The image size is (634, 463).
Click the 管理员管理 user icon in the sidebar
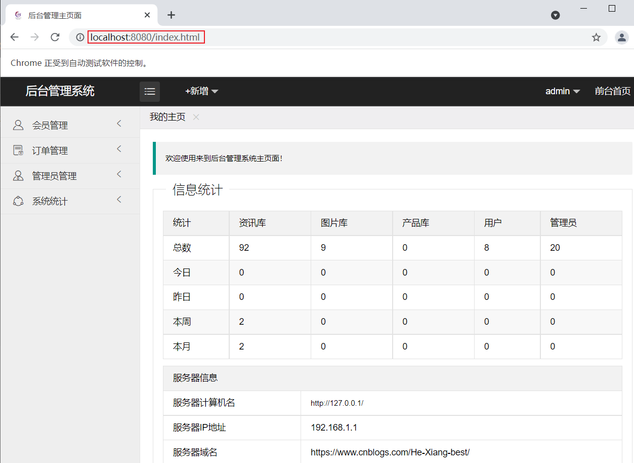pyautogui.click(x=18, y=176)
